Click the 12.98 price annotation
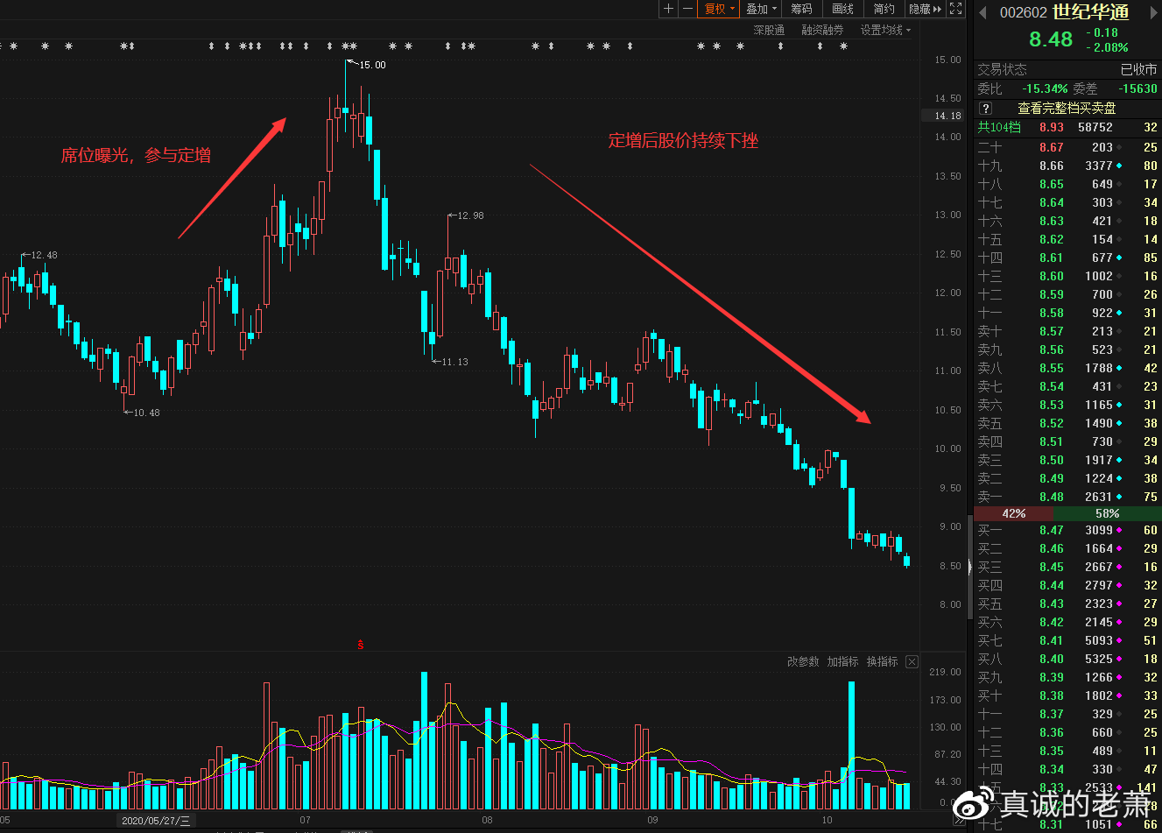The width and height of the screenshot is (1162, 833). click(x=470, y=215)
